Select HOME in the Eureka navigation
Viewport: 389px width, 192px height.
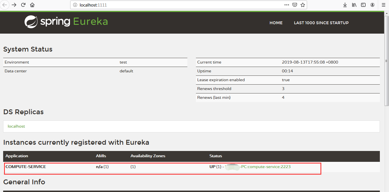click(x=276, y=23)
